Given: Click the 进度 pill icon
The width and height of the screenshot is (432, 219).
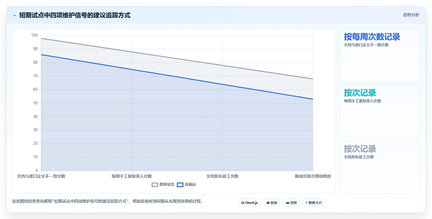Looking at the screenshot, I should point(287,203).
